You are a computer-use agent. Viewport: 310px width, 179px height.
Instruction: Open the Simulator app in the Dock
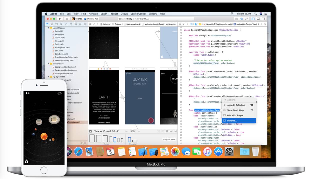[153, 151]
